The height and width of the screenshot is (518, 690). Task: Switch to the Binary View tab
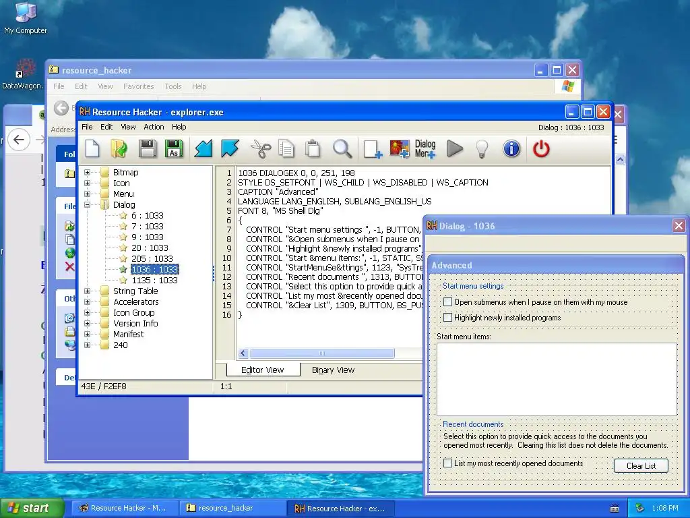[x=333, y=370]
